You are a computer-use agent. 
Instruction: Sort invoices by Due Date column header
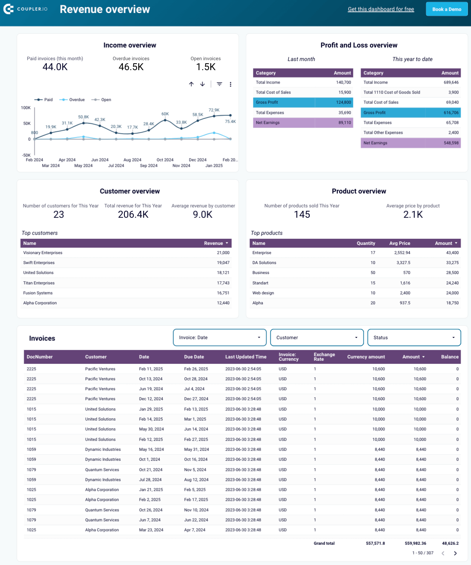194,357
